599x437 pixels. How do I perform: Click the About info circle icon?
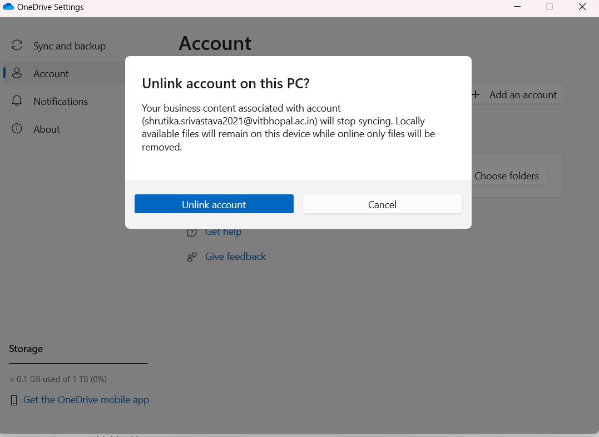click(x=17, y=129)
